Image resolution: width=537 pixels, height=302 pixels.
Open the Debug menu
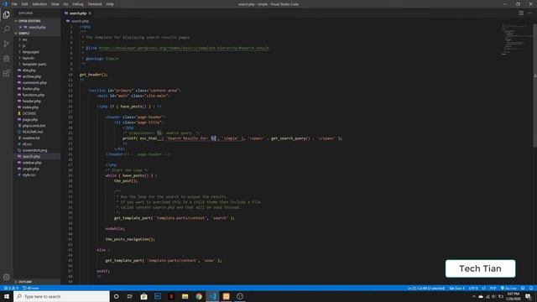pos(78,4)
